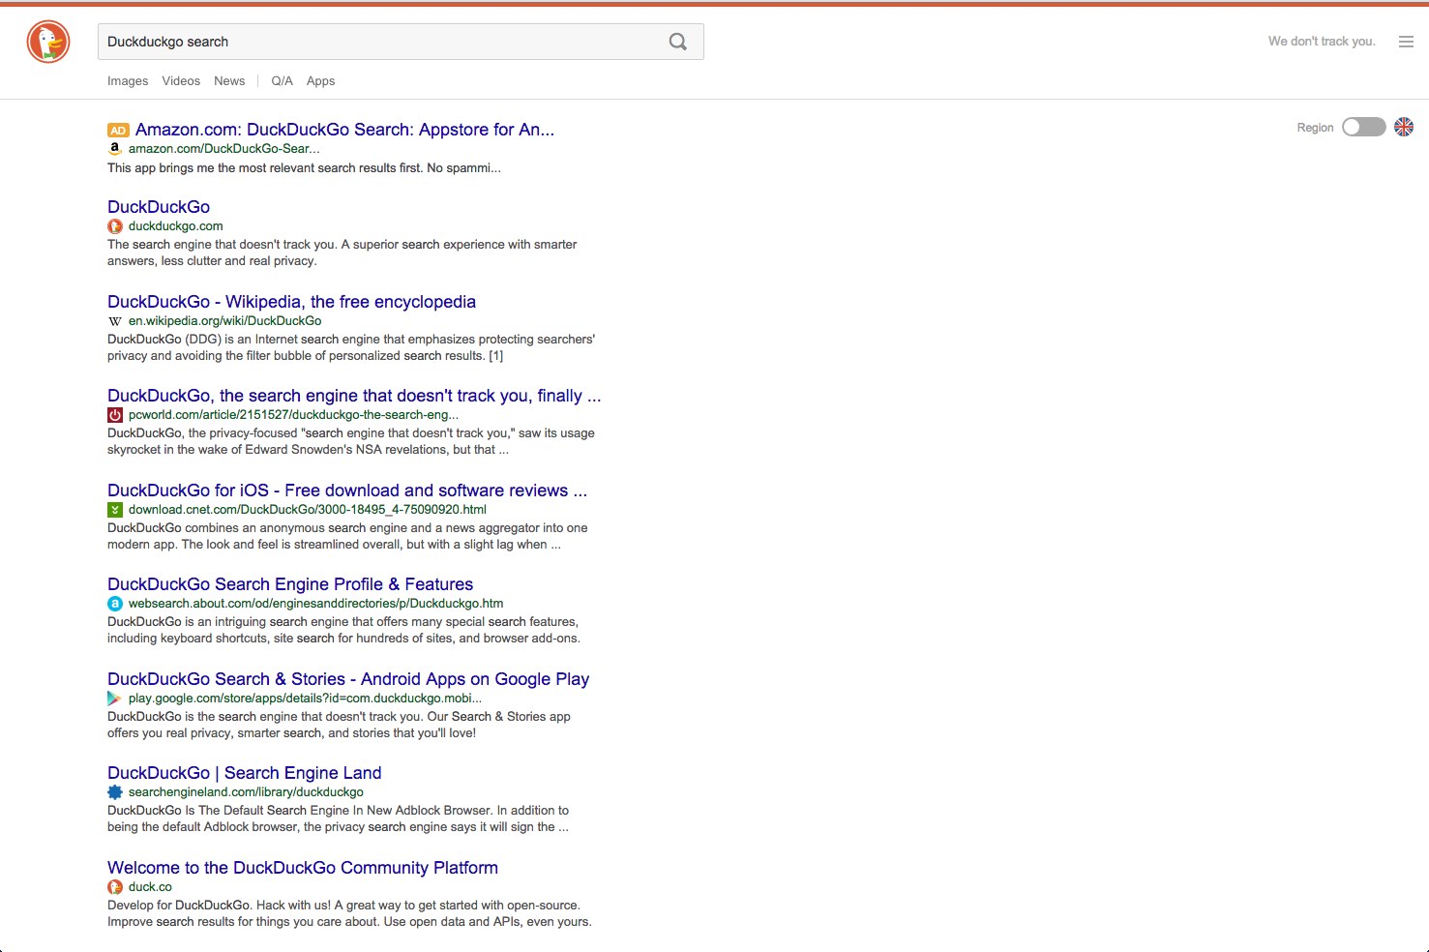Click the duck.co green URL
This screenshot has height=952, width=1429.
[150, 887]
